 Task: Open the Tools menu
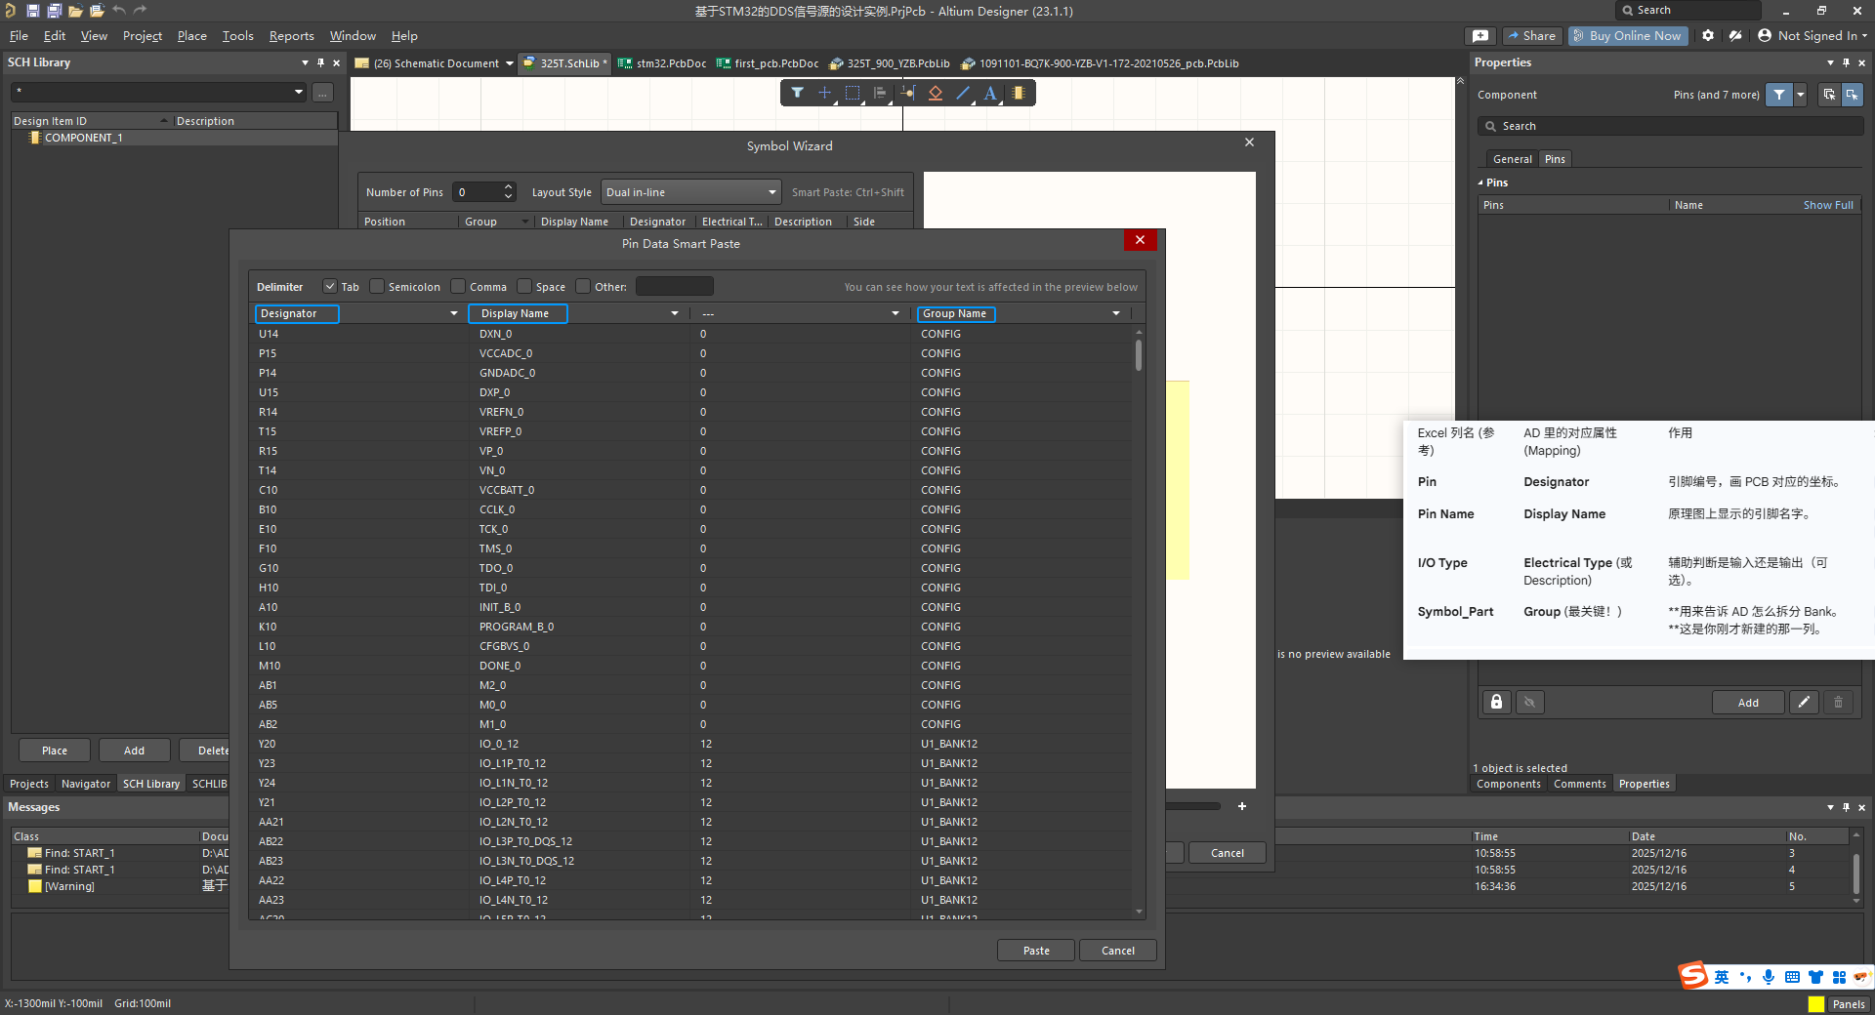pos(237,35)
